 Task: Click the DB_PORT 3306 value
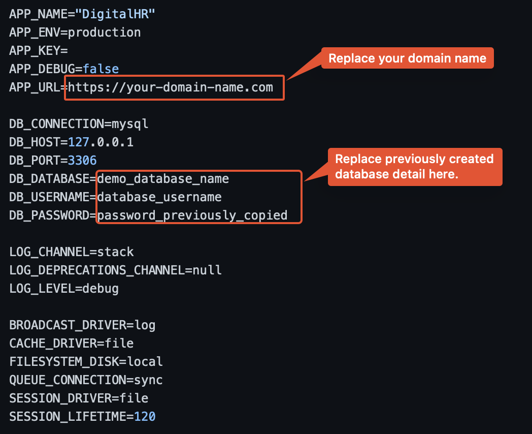(x=82, y=161)
